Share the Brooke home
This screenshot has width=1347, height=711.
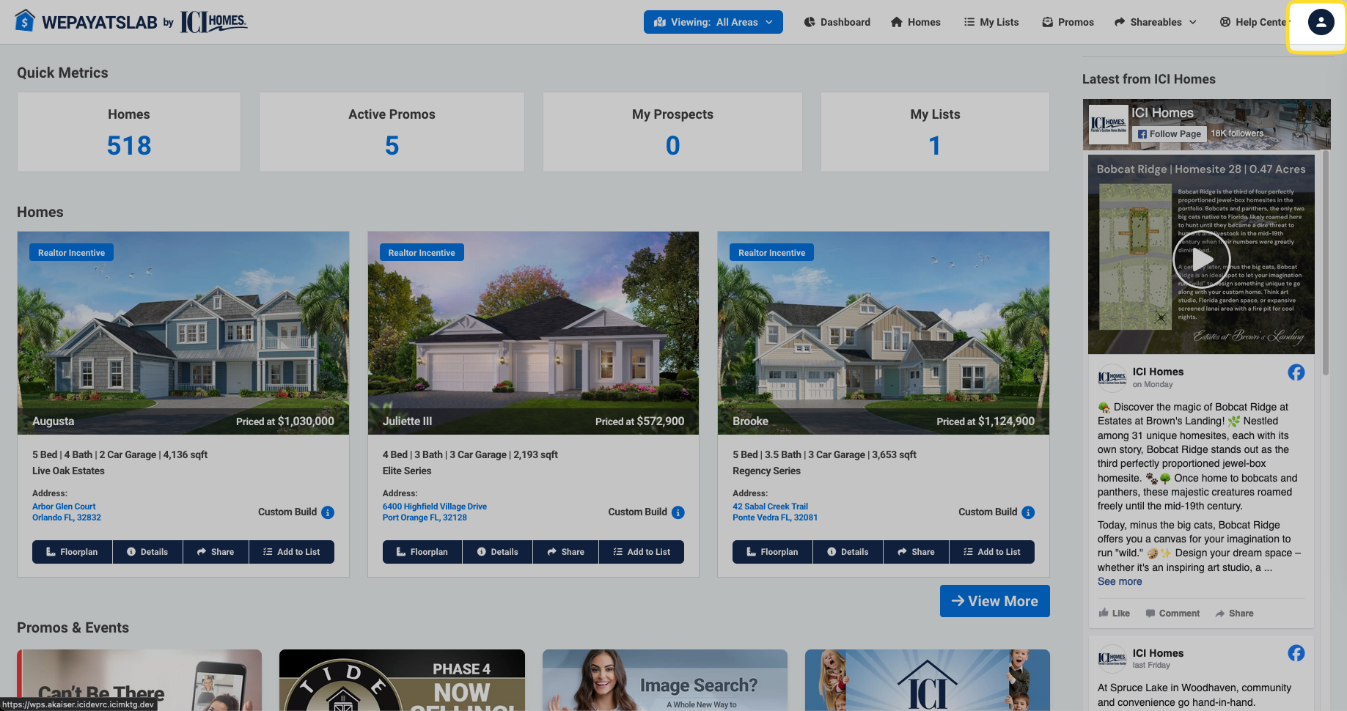coord(916,552)
